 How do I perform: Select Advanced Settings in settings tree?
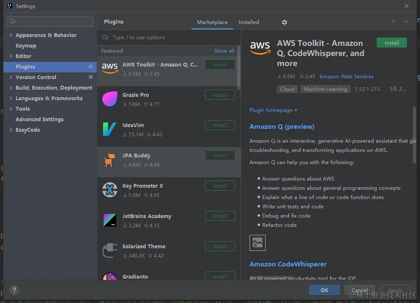tap(40, 119)
